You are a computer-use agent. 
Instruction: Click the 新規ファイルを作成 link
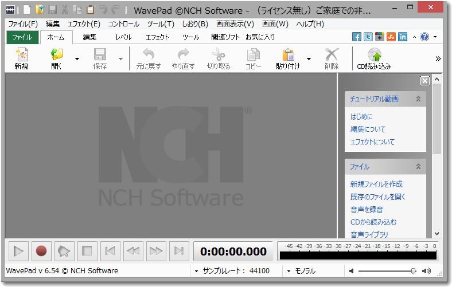[x=376, y=184]
